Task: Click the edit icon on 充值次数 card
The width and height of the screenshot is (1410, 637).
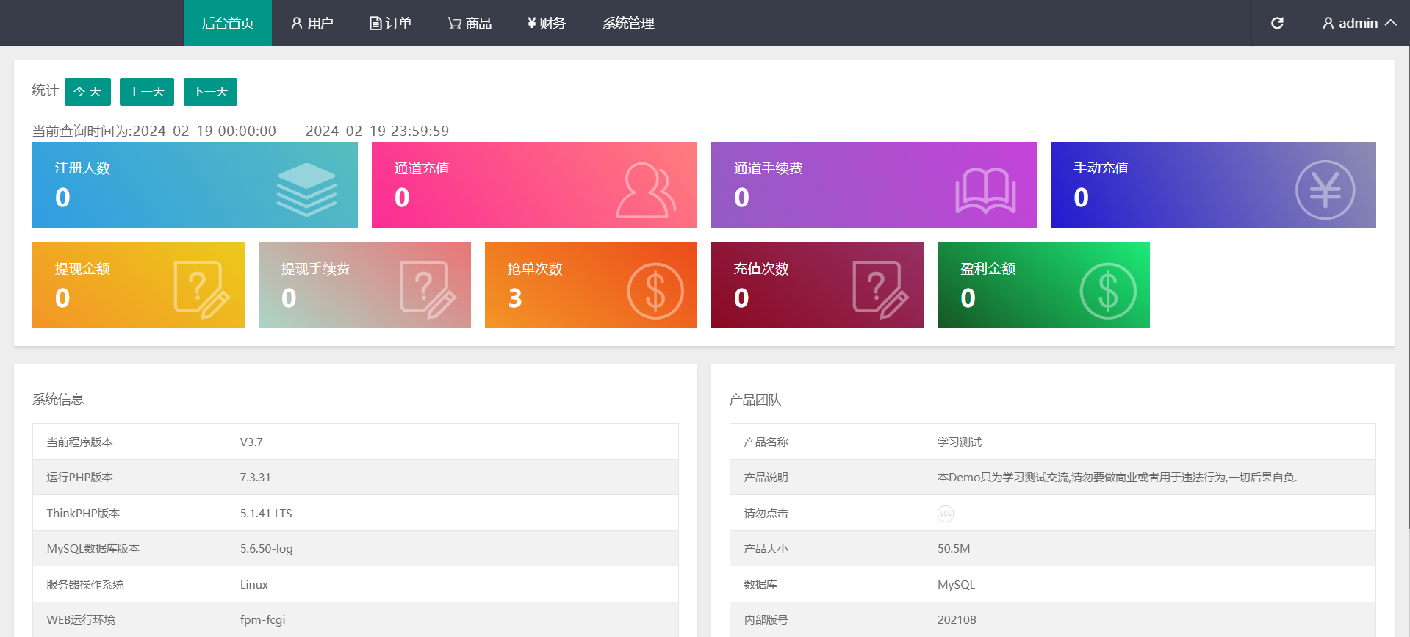Action: click(880, 289)
